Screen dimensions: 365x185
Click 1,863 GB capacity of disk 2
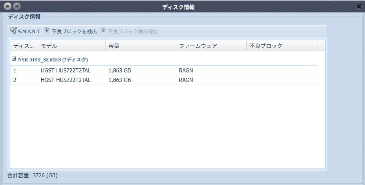(x=120, y=80)
